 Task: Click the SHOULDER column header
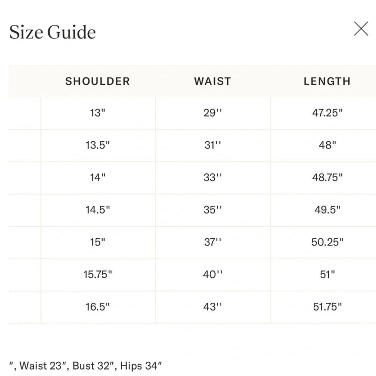pos(97,81)
